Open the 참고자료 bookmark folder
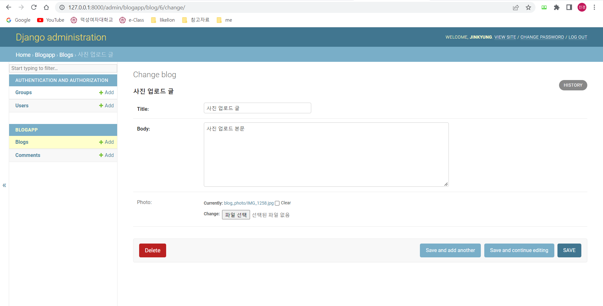Viewport: 603px width, 306px height. (195, 20)
